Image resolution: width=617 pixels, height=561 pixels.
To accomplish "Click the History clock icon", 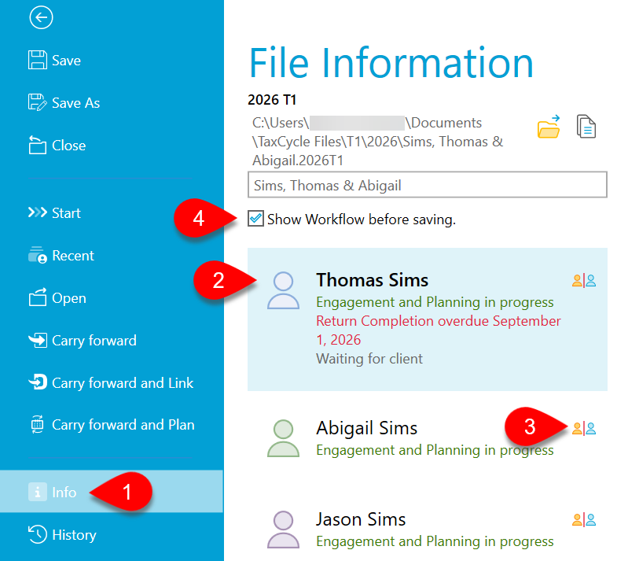I will click(x=38, y=534).
